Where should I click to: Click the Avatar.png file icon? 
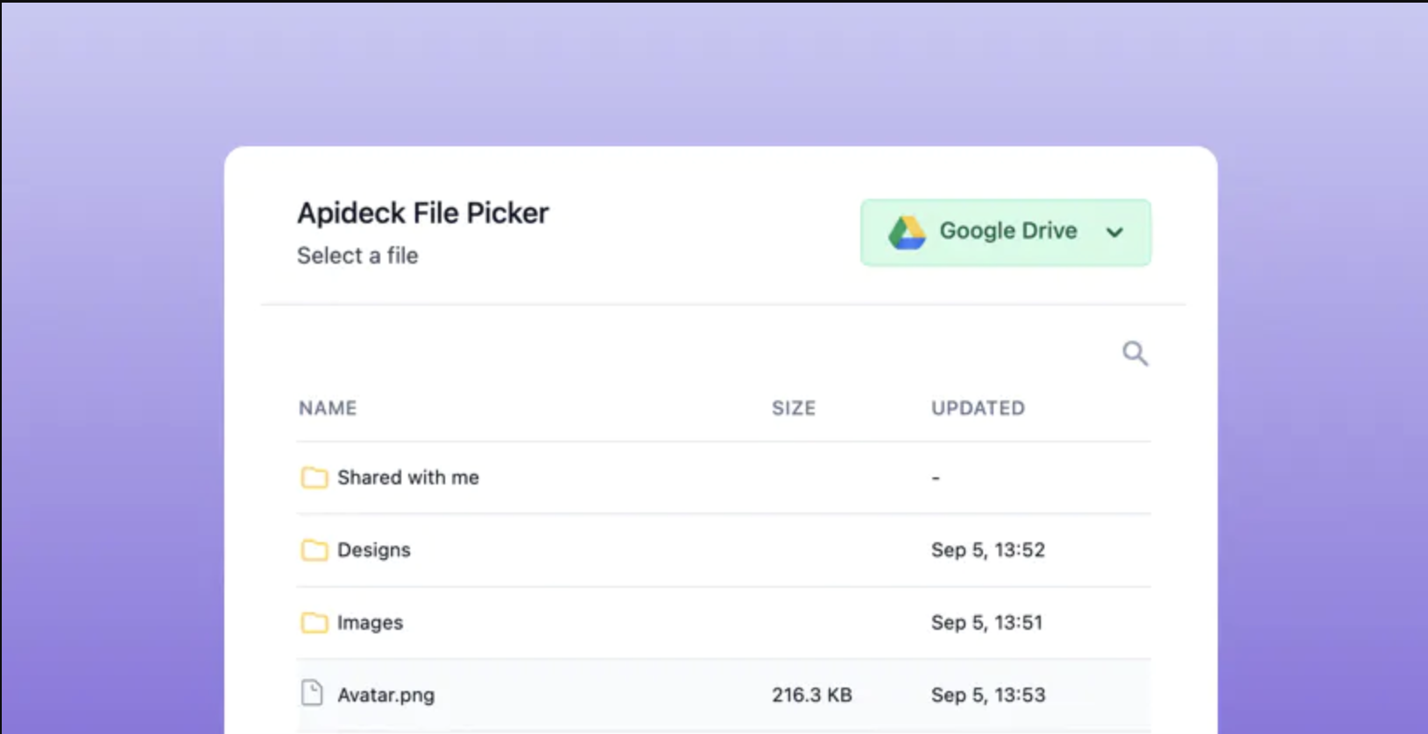click(312, 693)
